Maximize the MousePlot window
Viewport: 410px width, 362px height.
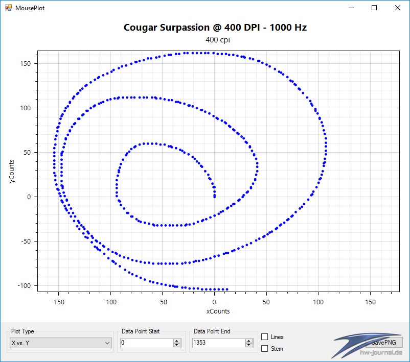374,8
